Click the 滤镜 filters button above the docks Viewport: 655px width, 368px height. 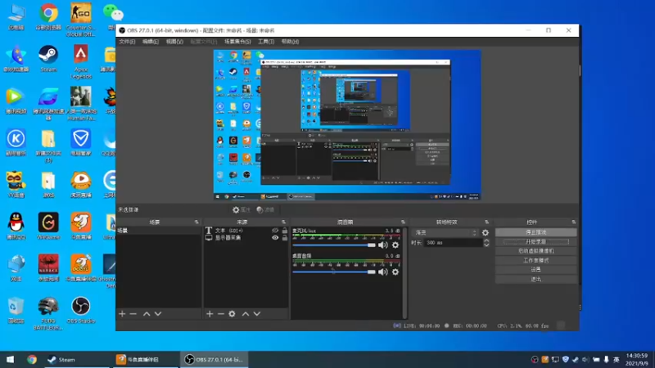coord(265,210)
